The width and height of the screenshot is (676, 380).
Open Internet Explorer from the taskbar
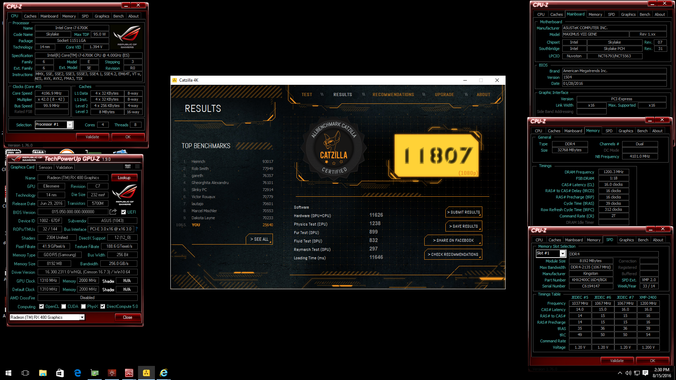point(164,373)
